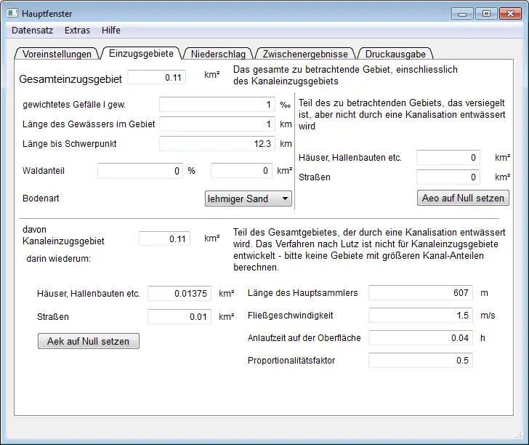Image resolution: width=529 pixels, height=445 pixels.
Task: Focus the gewichtetes Gefälle I gew. field
Action: point(217,104)
